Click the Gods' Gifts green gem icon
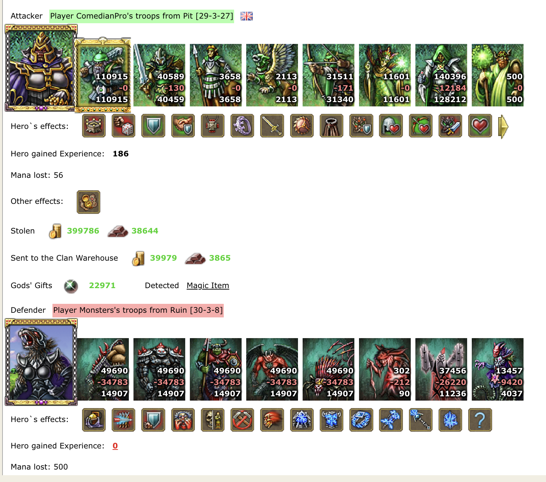Image resolution: width=546 pixels, height=482 pixels. 71,286
